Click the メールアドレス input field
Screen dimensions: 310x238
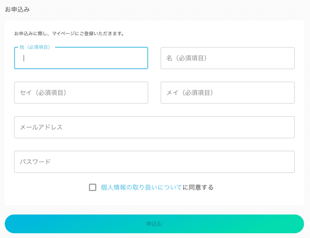[155, 127]
